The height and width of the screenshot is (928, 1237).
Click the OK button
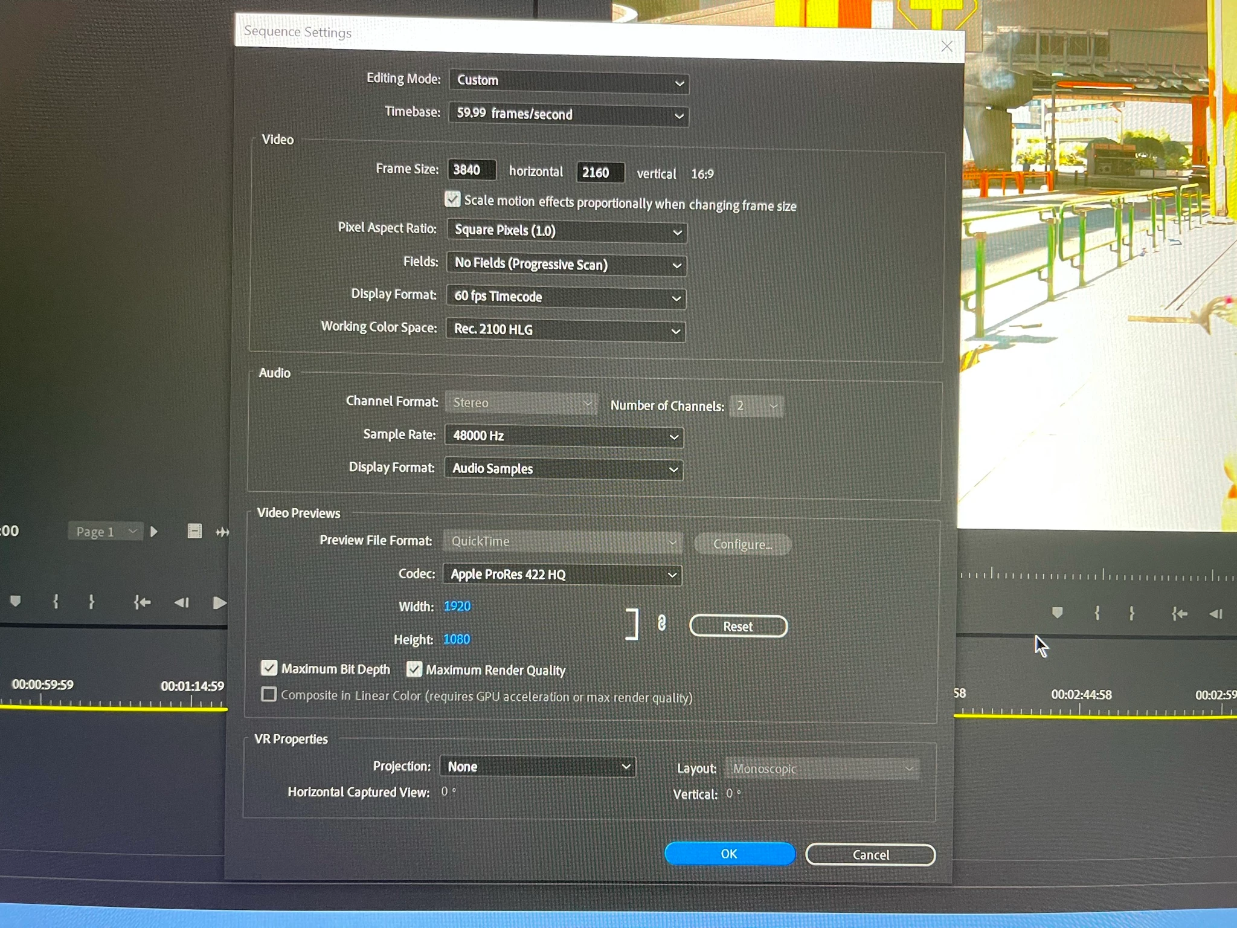[729, 854]
